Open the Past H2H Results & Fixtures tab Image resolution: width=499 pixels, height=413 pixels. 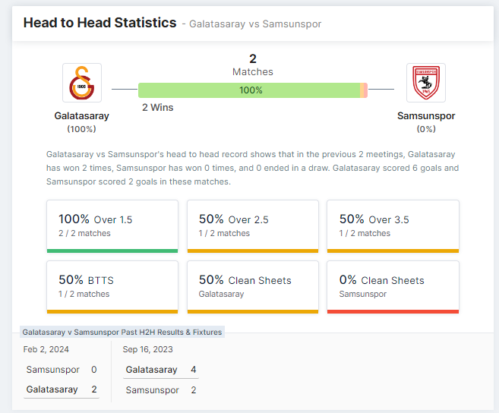(122, 333)
